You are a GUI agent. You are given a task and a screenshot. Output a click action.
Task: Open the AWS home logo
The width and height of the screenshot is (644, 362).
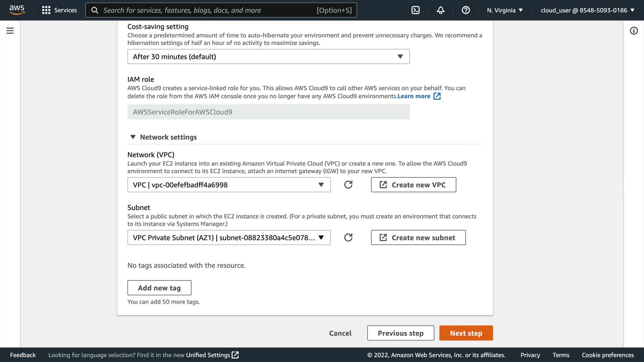17,10
